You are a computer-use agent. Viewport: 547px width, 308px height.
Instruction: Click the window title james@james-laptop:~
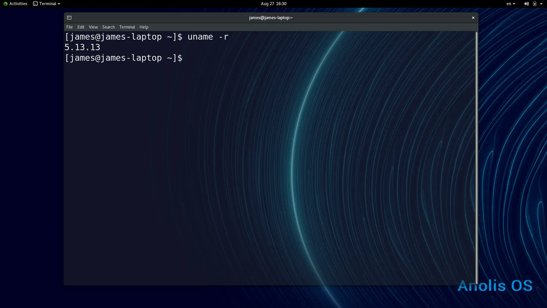tap(271, 18)
